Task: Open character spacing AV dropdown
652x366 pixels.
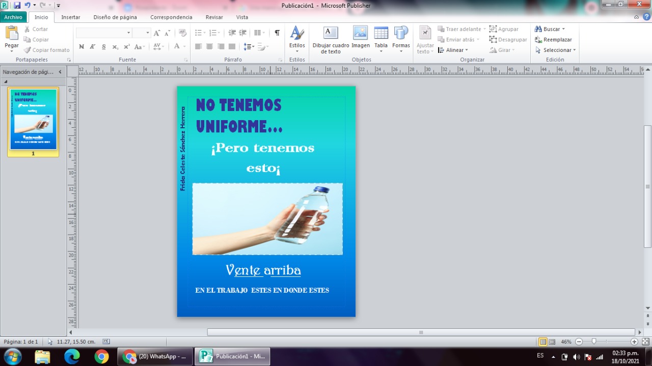Action: (159, 46)
